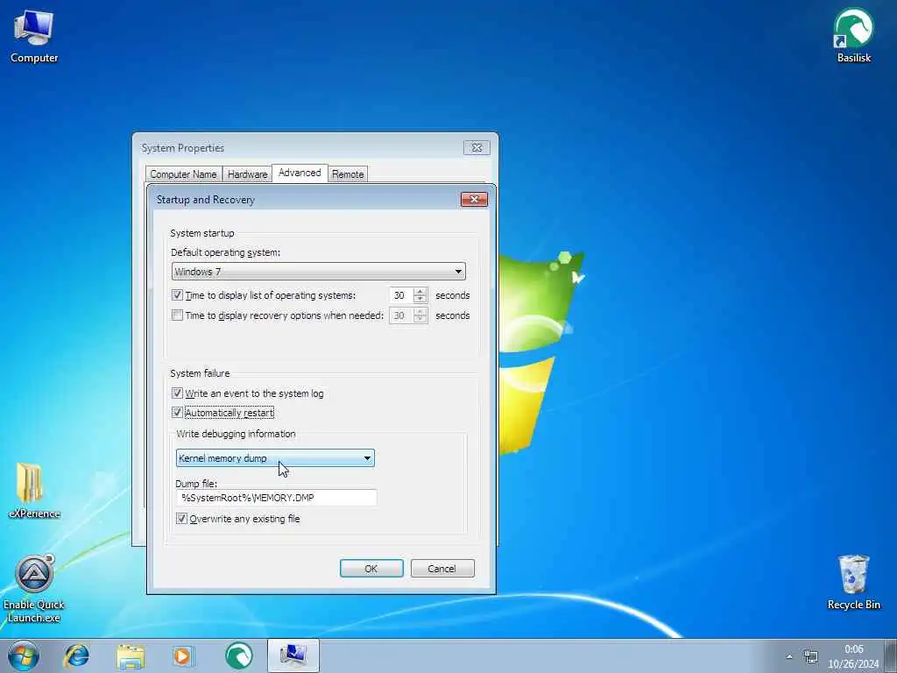Open the Computer desktop icon
The width and height of the screenshot is (897, 673).
[x=34, y=36]
